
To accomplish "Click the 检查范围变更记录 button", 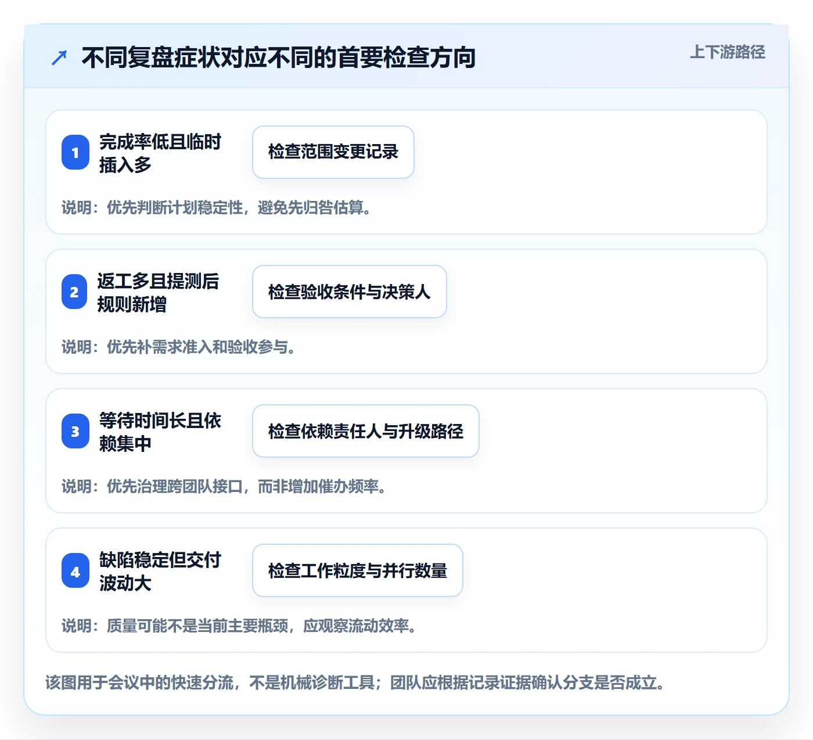I will point(333,152).
